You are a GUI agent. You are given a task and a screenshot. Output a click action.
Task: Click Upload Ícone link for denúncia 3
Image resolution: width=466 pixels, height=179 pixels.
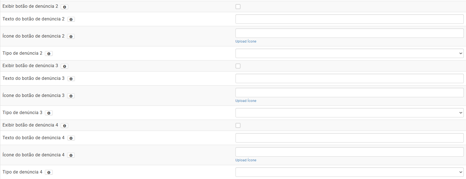[x=246, y=101]
